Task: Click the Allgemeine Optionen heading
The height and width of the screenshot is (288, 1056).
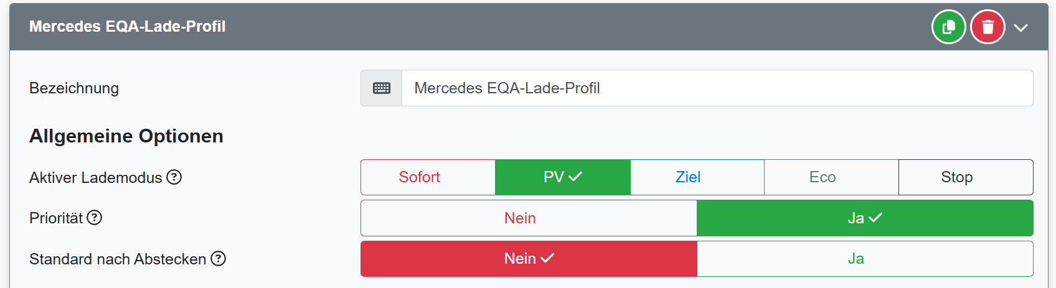Action: pos(126,136)
